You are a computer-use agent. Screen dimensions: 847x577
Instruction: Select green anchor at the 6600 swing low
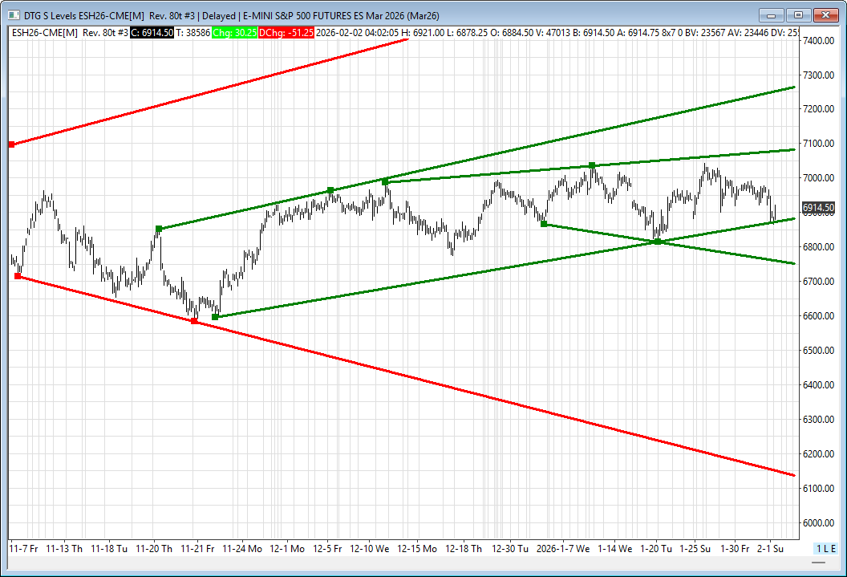coord(215,317)
